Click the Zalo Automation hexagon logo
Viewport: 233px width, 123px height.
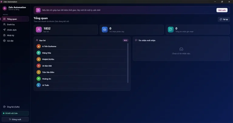pos(5,8)
